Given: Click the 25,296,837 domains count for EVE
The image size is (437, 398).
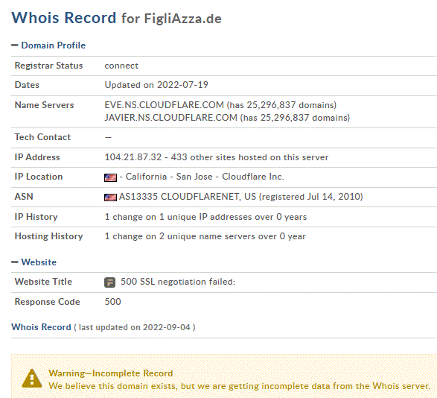Looking at the screenshot, I should coord(281,105).
